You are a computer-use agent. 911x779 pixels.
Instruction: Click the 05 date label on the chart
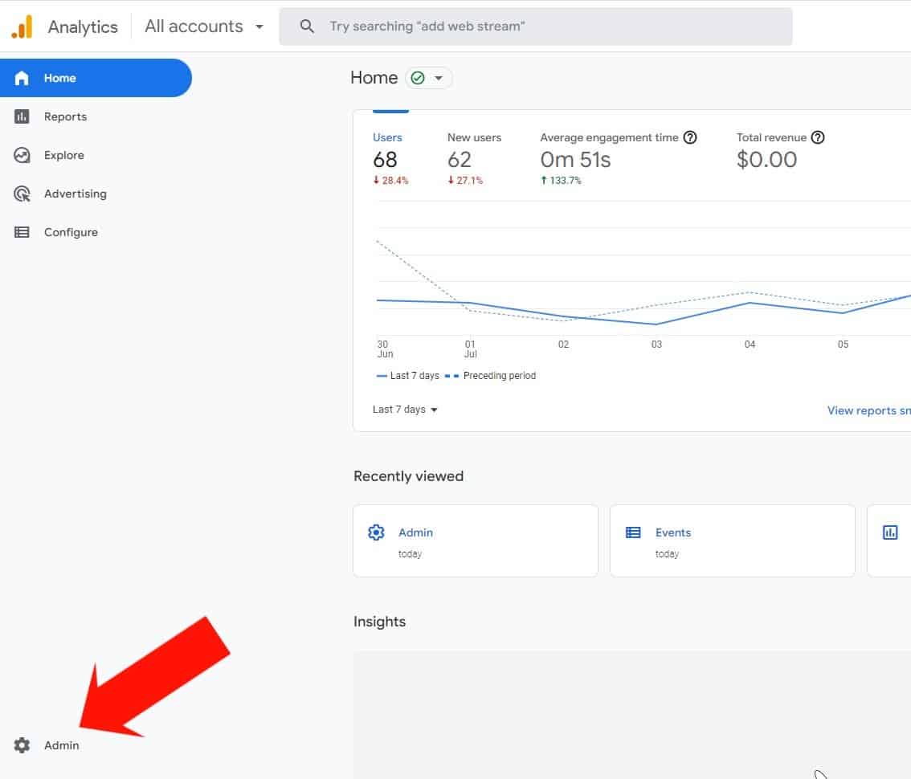click(843, 345)
